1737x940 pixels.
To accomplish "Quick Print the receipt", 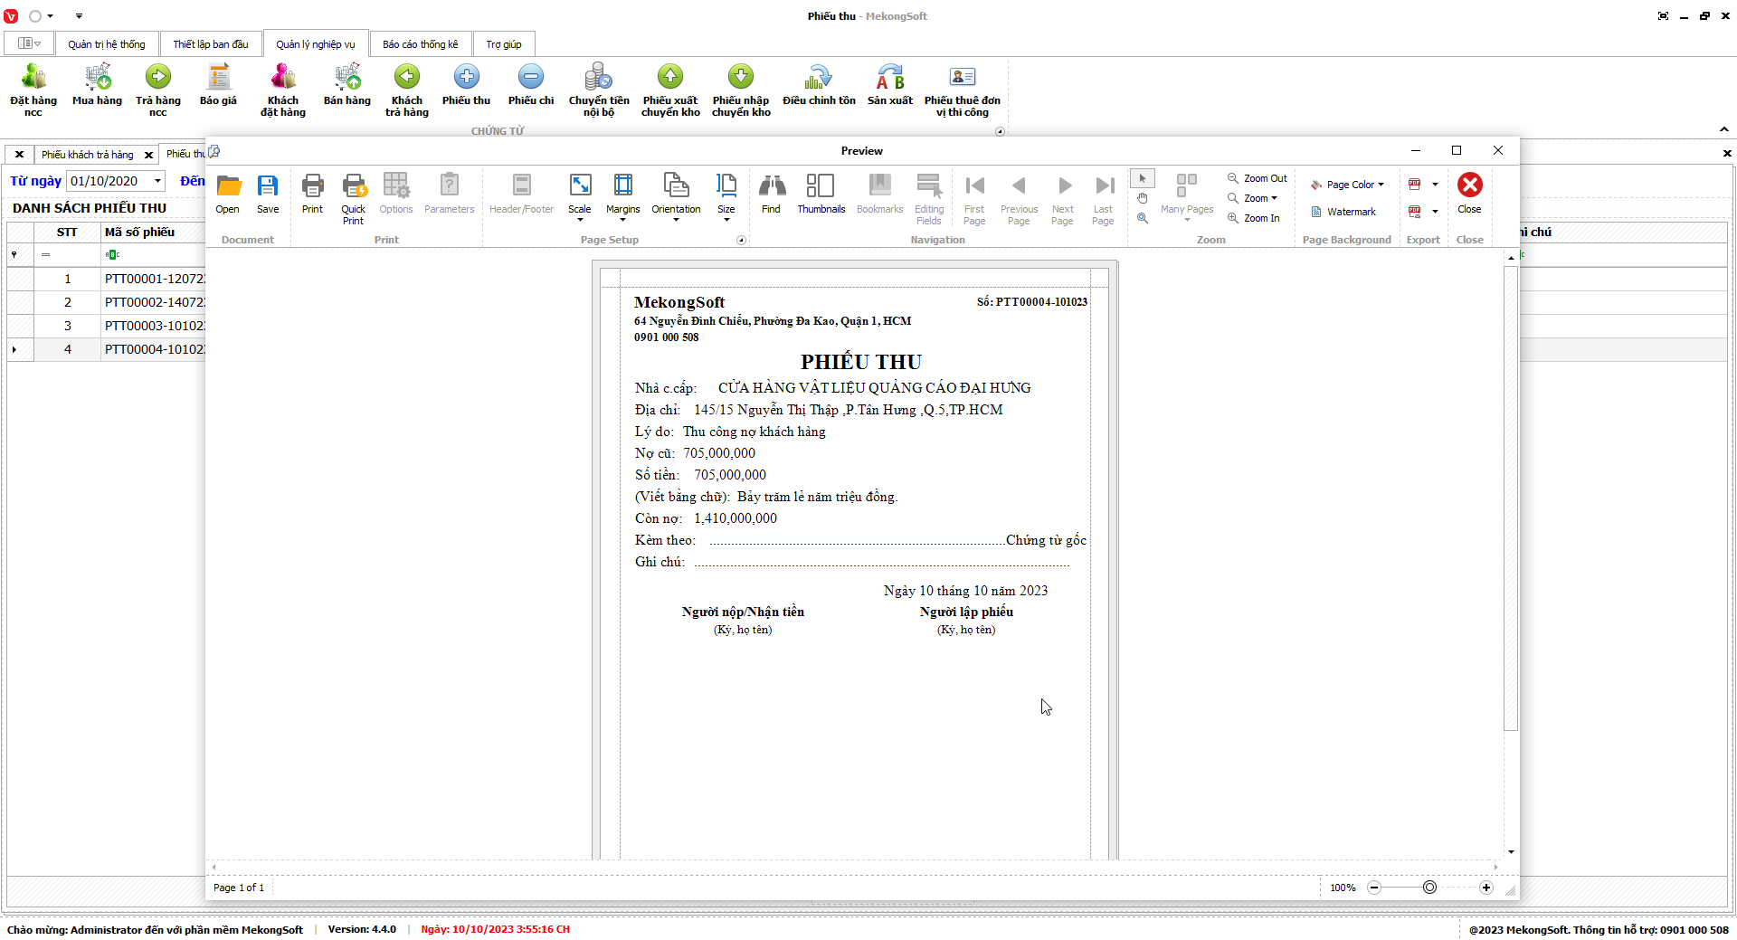I will point(353,199).
